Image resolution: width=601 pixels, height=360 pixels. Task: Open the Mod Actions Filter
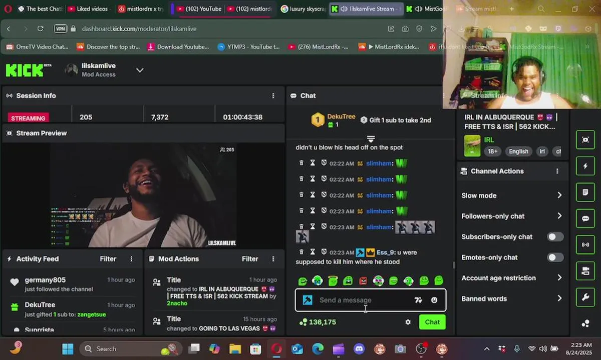(250, 259)
